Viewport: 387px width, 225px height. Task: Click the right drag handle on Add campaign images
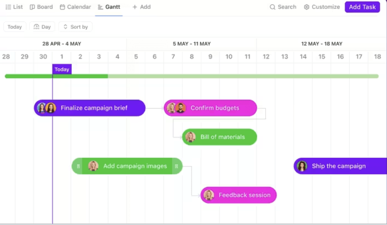176,166
